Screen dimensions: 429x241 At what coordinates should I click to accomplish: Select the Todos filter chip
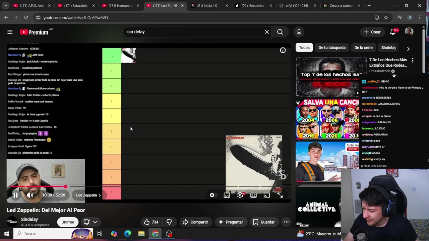(304, 48)
